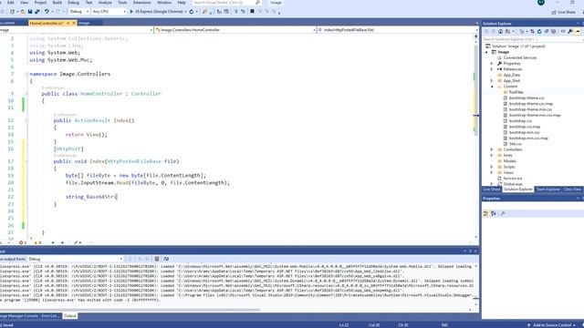The height and width of the screenshot is (328, 584).
Task: Expand the Controllers folder
Action: click(x=492, y=149)
